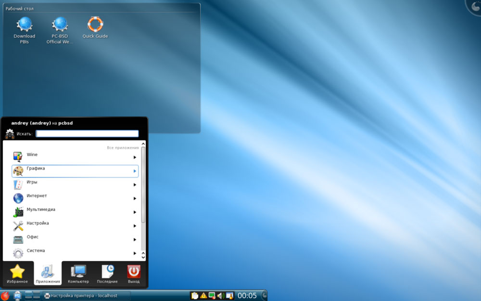
Task: Click the network monitor icon in the tray
Action: 212,296
